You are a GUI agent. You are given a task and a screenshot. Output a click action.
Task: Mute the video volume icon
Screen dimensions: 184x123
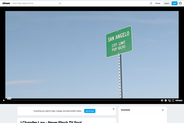[162, 100]
